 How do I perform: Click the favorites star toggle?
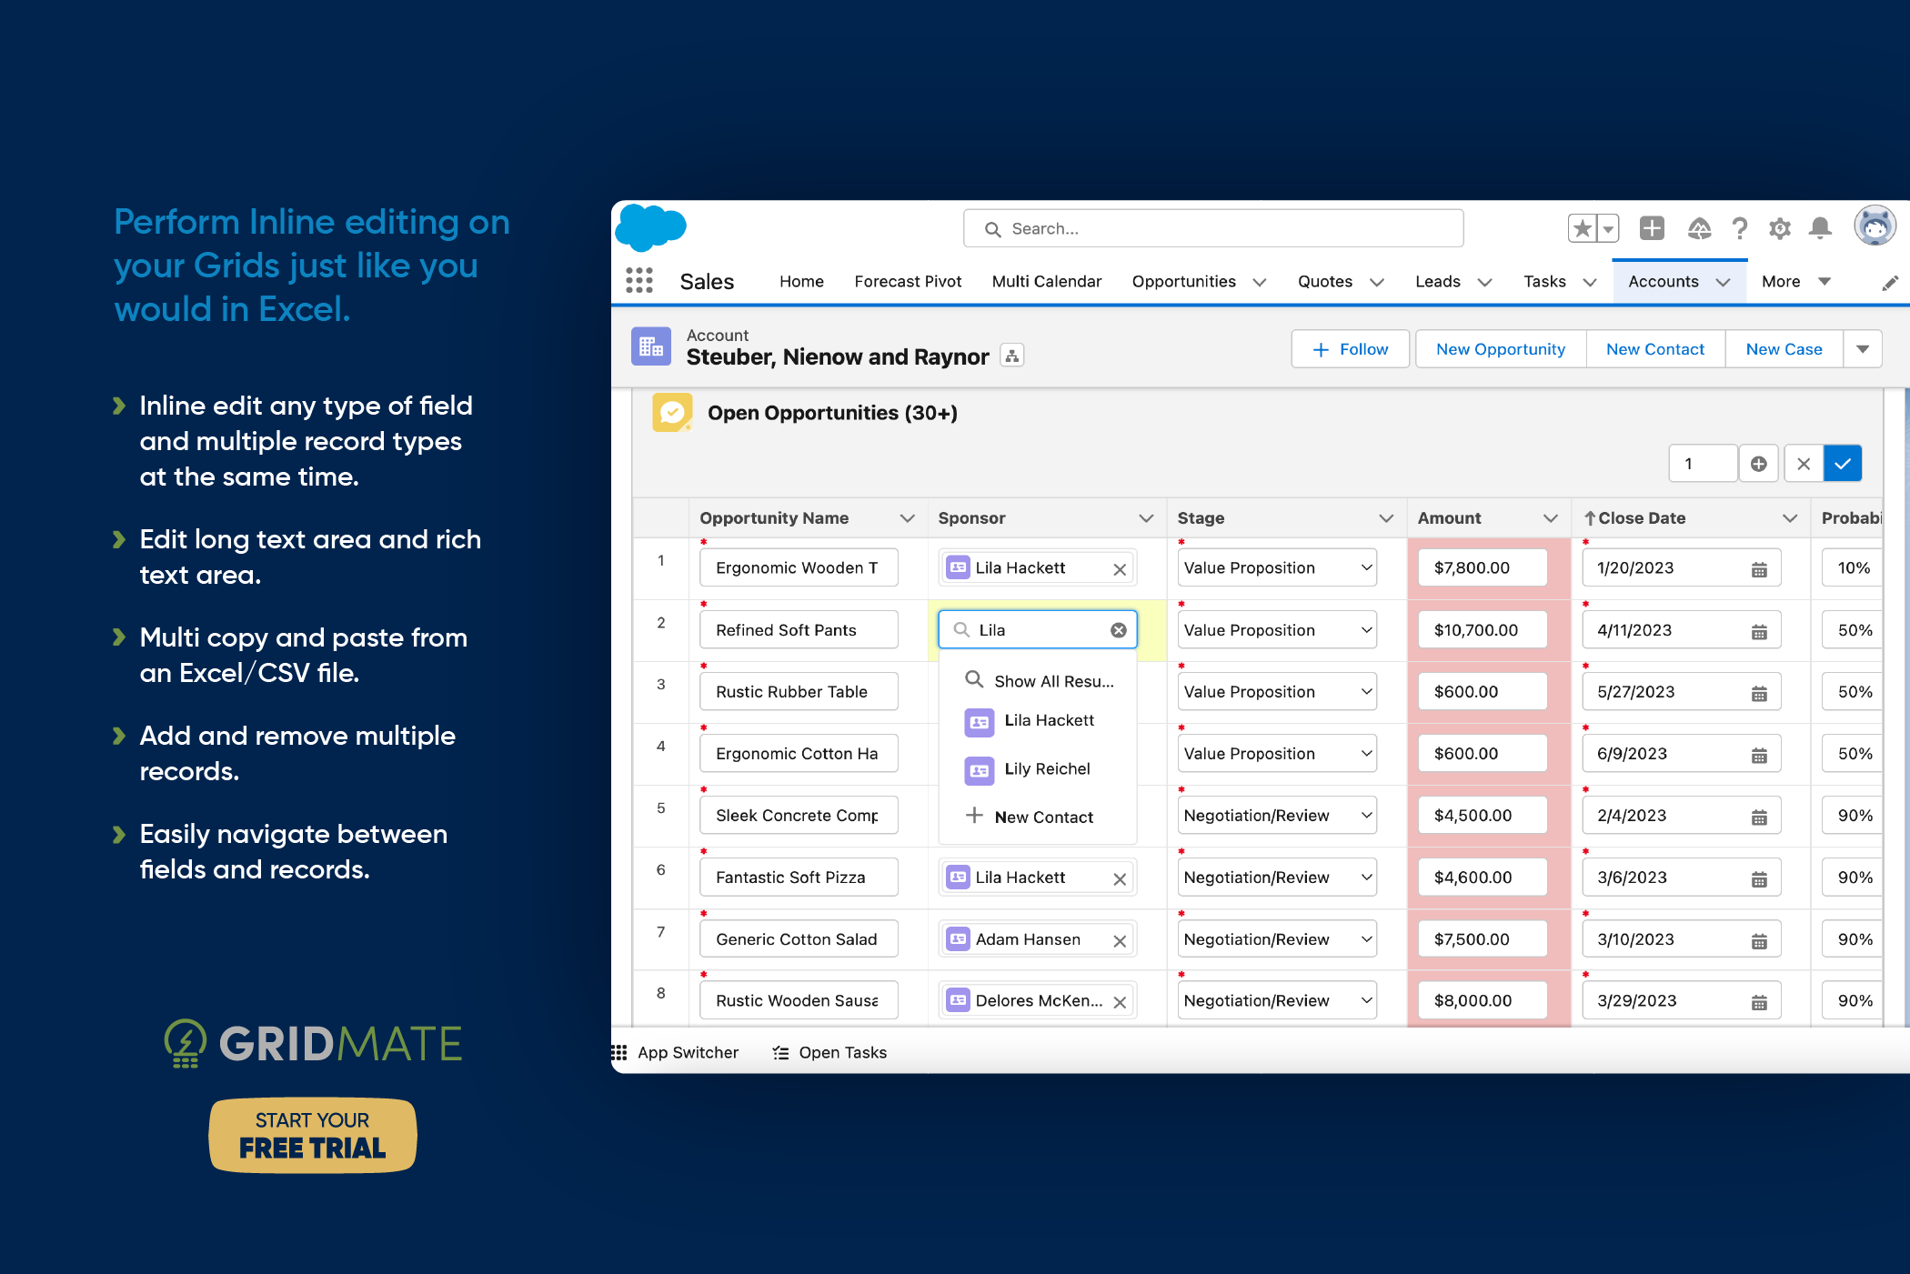click(1583, 228)
